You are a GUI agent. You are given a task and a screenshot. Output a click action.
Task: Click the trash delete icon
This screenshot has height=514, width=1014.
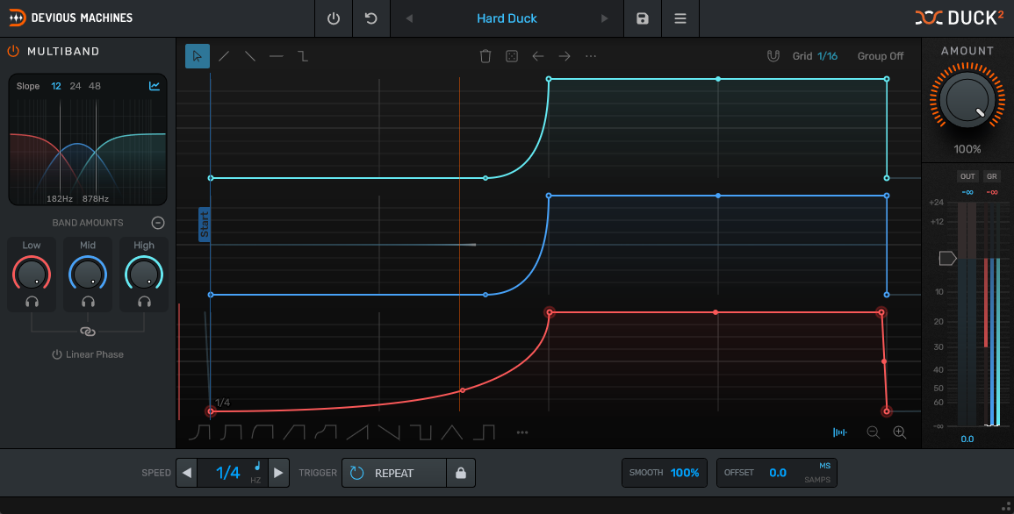(485, 56)
